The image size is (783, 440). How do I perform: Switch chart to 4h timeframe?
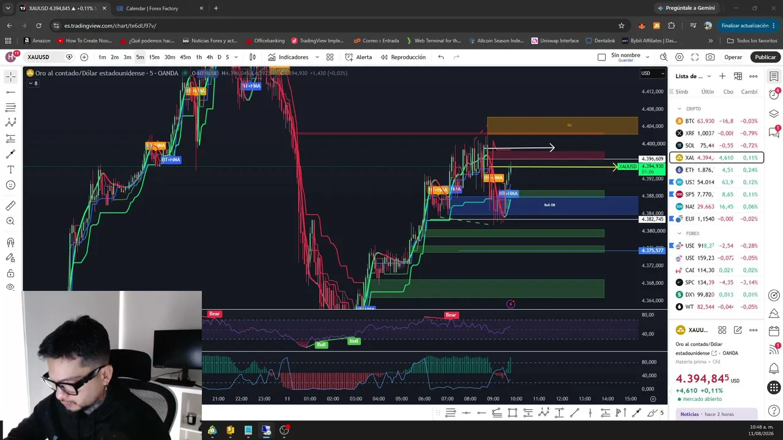click(210, 57)
